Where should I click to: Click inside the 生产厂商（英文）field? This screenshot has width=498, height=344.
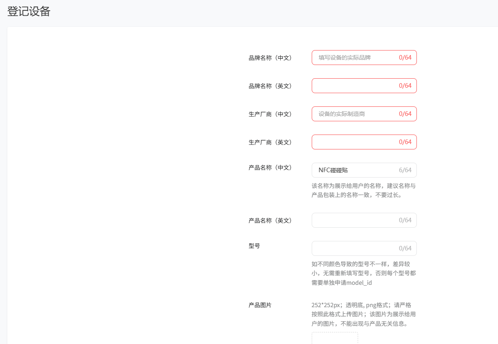[363, 142]
